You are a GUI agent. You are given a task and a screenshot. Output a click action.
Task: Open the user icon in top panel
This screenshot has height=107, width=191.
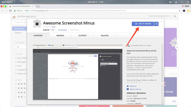coord(176,2)
